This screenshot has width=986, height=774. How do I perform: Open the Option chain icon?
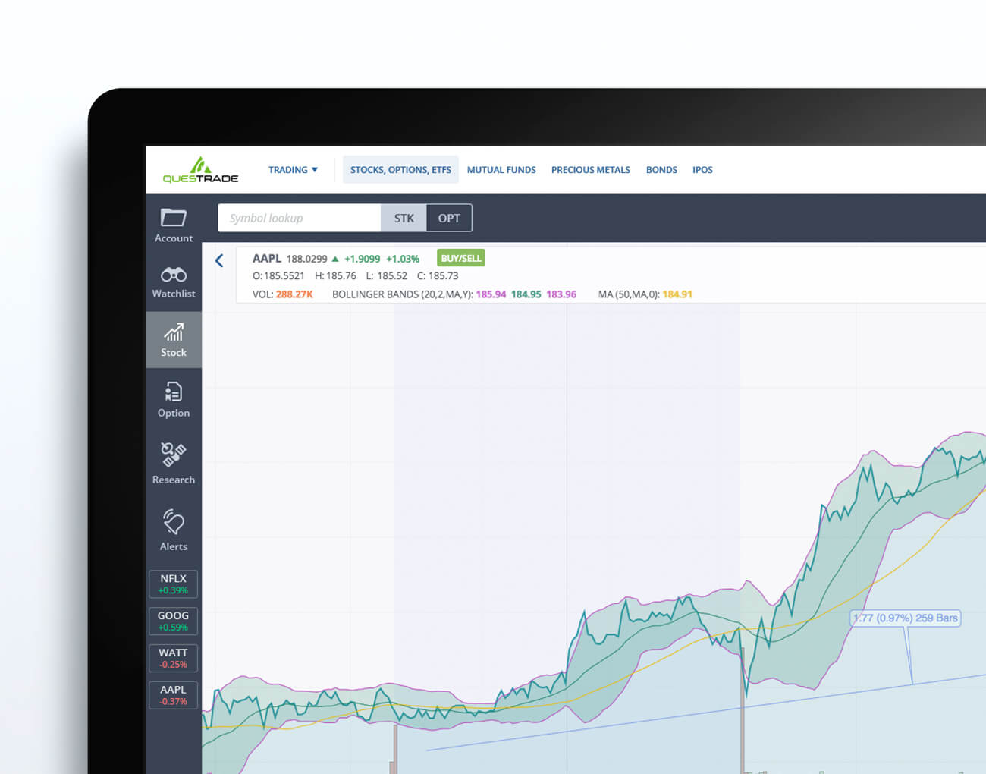click(173, 398)
